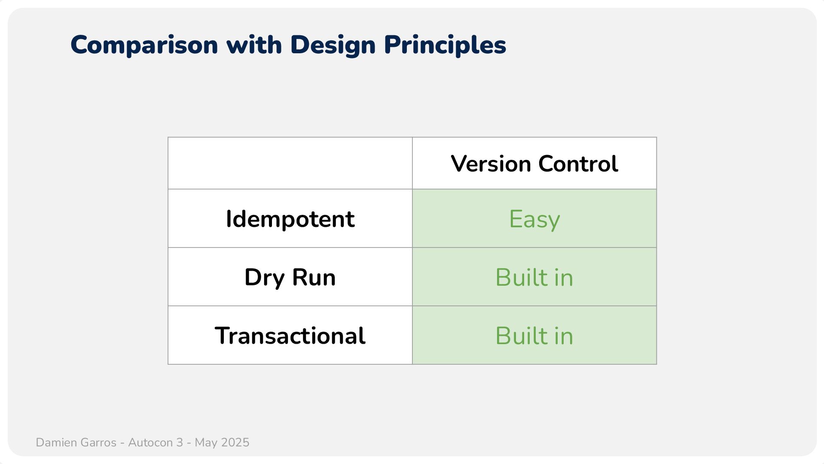Click the word Control in the header
Viewport: 824px width, 464px height.
[578, 164]
